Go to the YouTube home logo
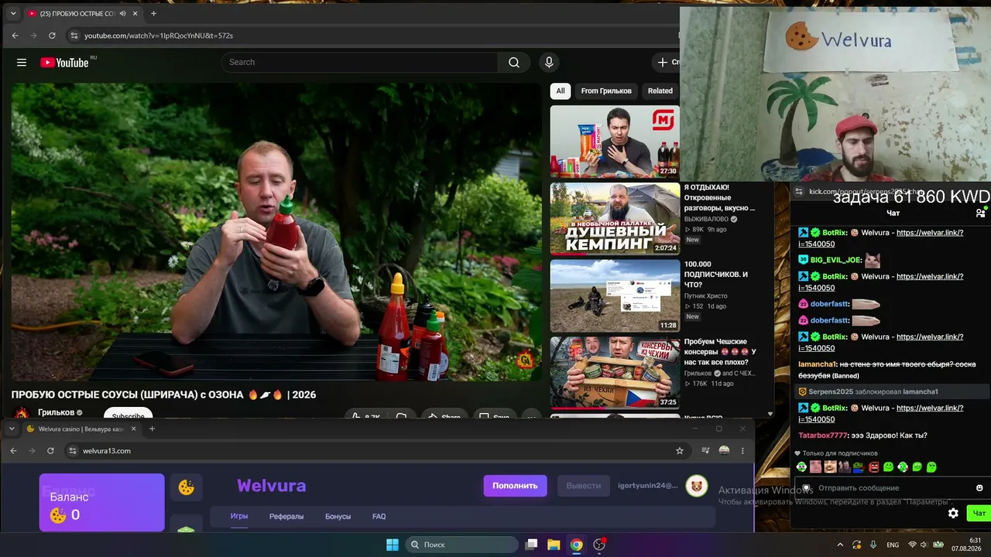Screen dimensions: 991x557 click(65, 63)
